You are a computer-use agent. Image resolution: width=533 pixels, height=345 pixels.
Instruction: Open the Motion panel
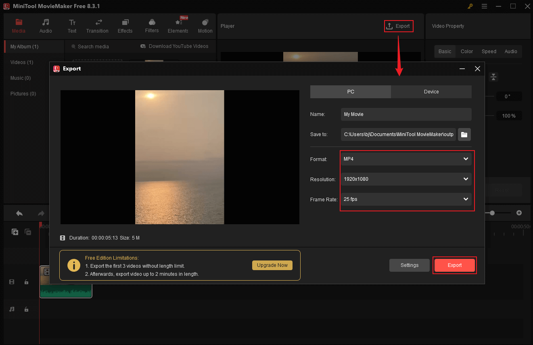tap(205, 25)
